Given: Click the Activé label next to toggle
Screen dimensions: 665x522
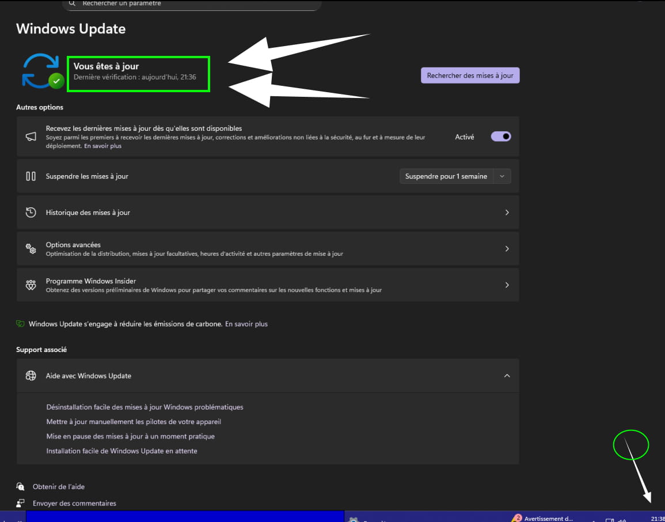Looking at the screenshot, I should click(465, 137).
